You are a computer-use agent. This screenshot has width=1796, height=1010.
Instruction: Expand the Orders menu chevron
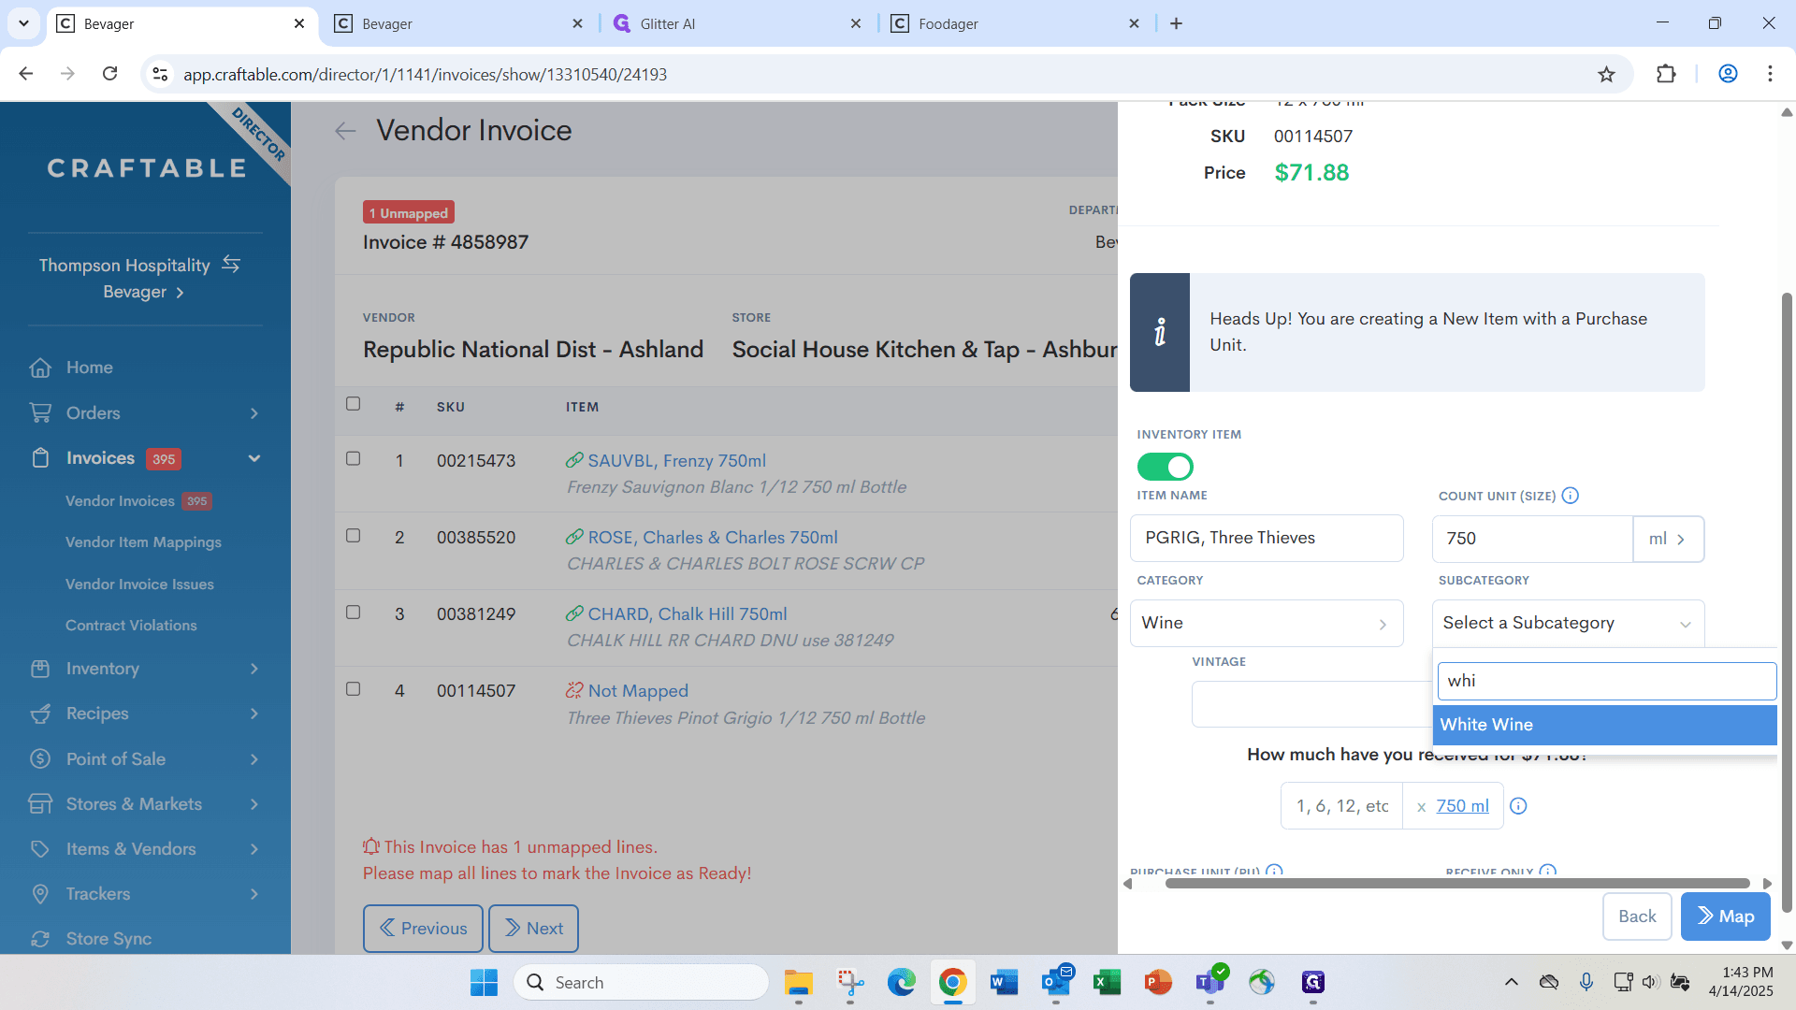(x=254, y=413)
